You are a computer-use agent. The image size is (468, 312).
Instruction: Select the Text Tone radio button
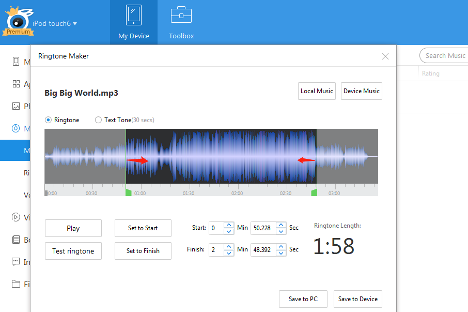(x=99, y=120)
